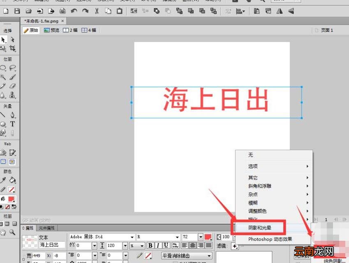
Task: Set text alignment to right
Action: point(201,245)
